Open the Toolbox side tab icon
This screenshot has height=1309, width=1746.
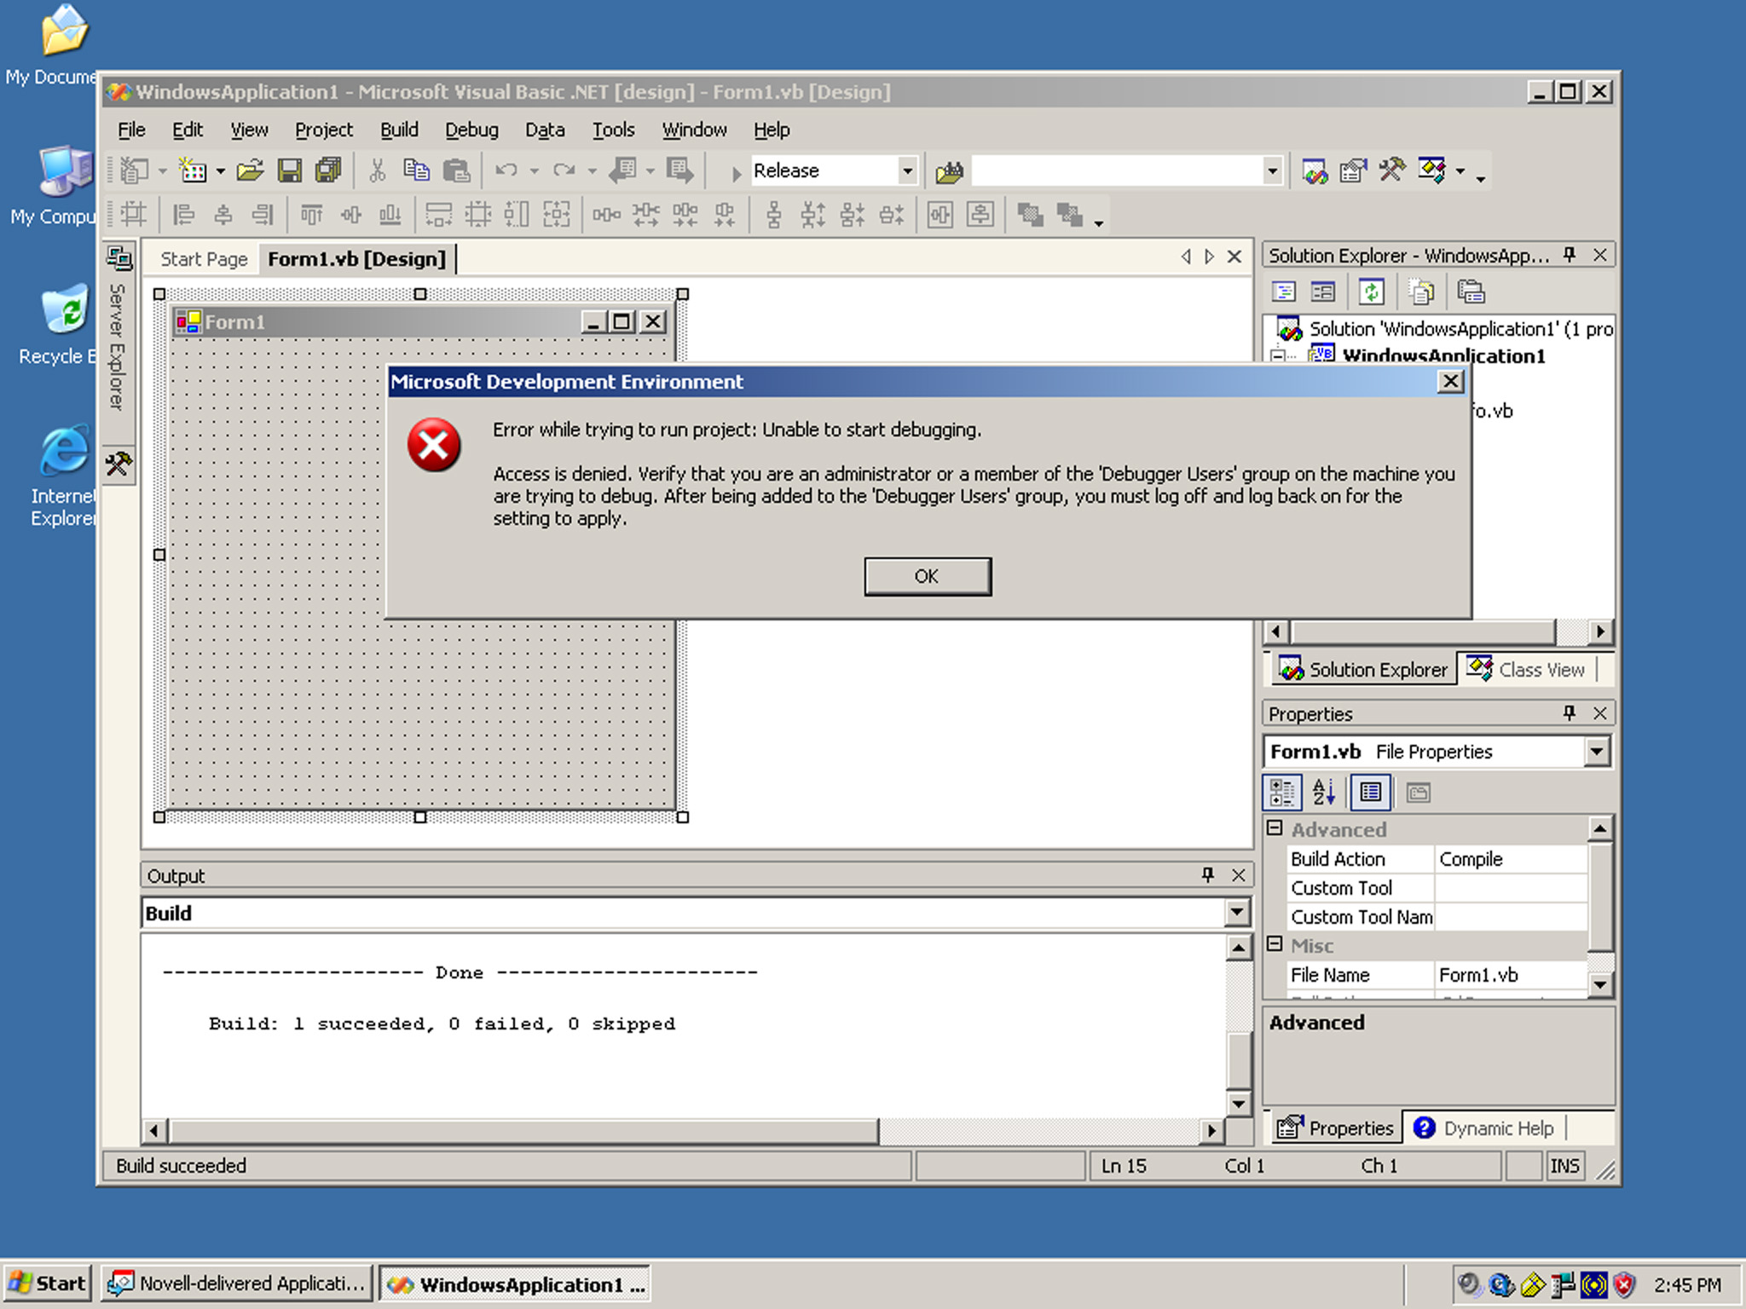coord(119,464)
